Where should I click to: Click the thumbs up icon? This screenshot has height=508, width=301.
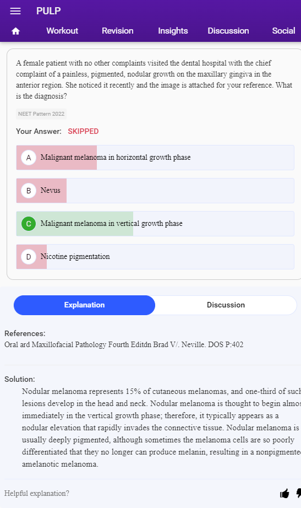coord(285,494)
